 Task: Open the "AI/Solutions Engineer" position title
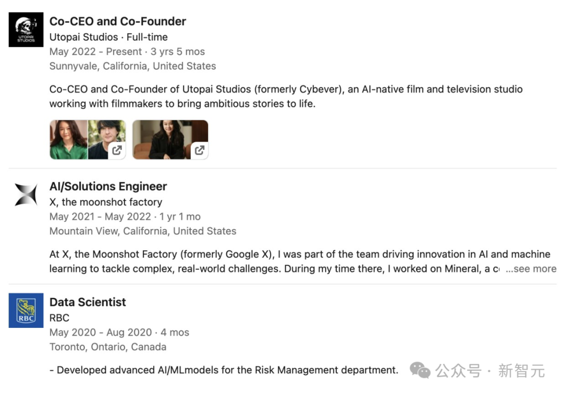tap(108, 186)
